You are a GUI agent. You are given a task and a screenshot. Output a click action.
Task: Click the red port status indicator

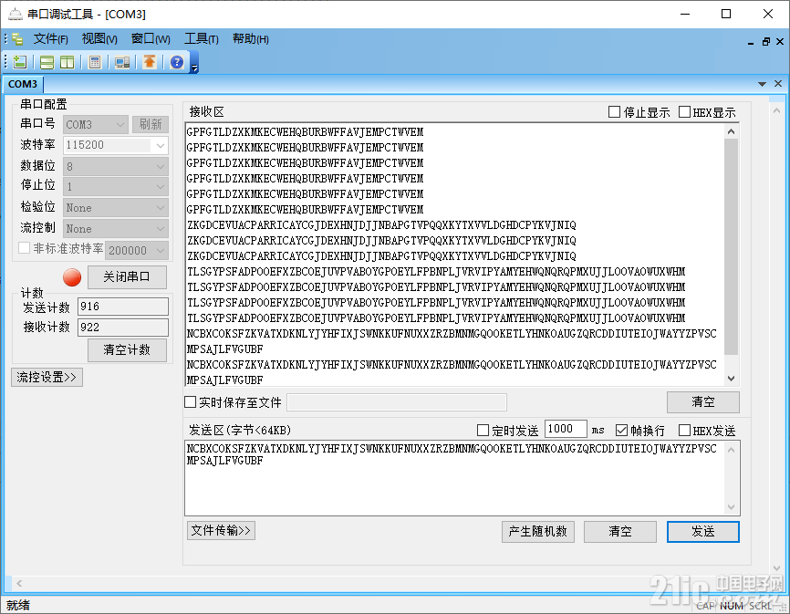[72, 277]
